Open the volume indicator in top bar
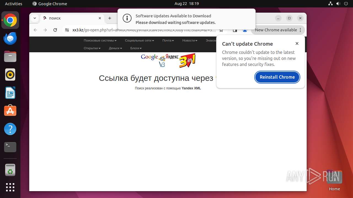 338,4
